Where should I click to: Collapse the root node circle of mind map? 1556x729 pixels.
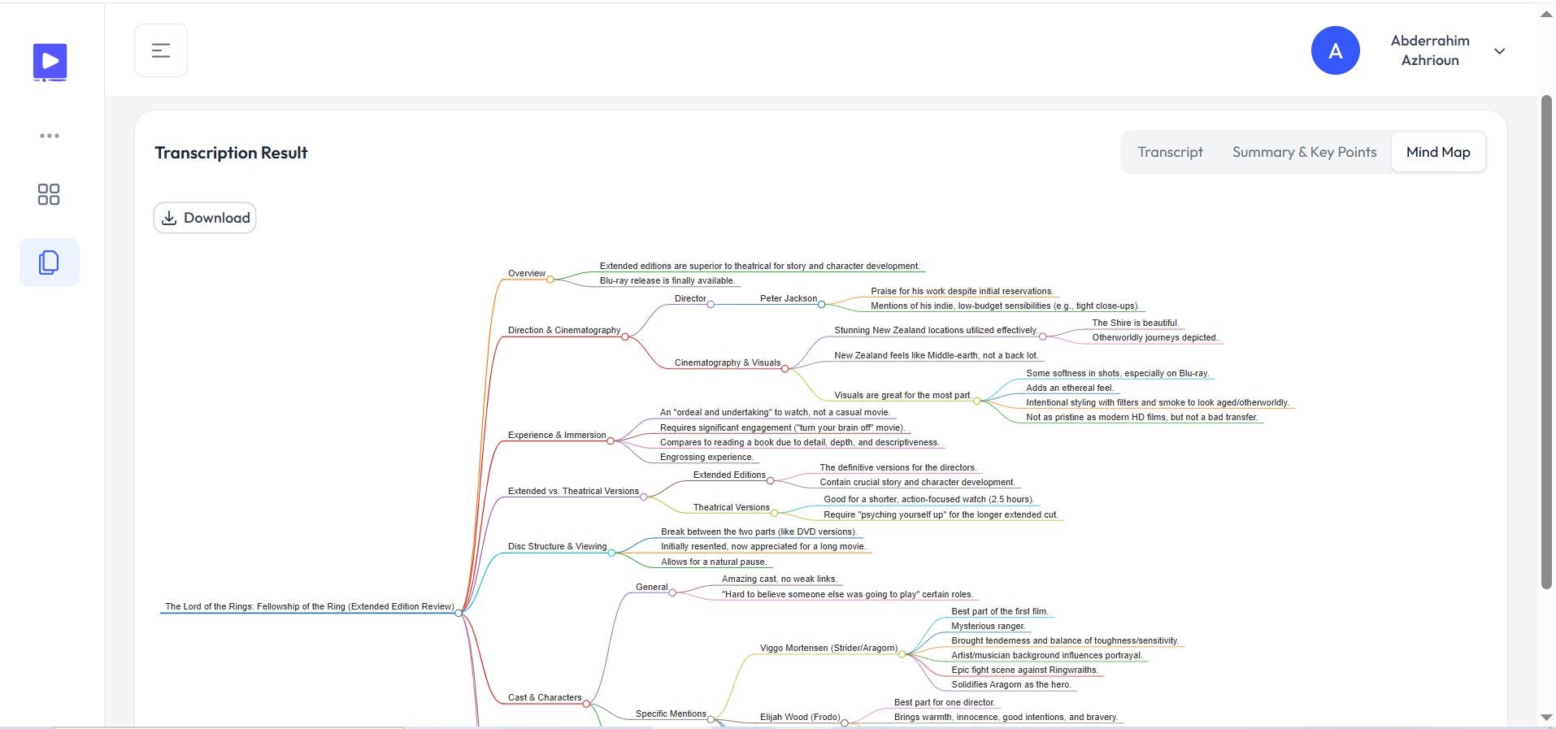coord(459,613)
